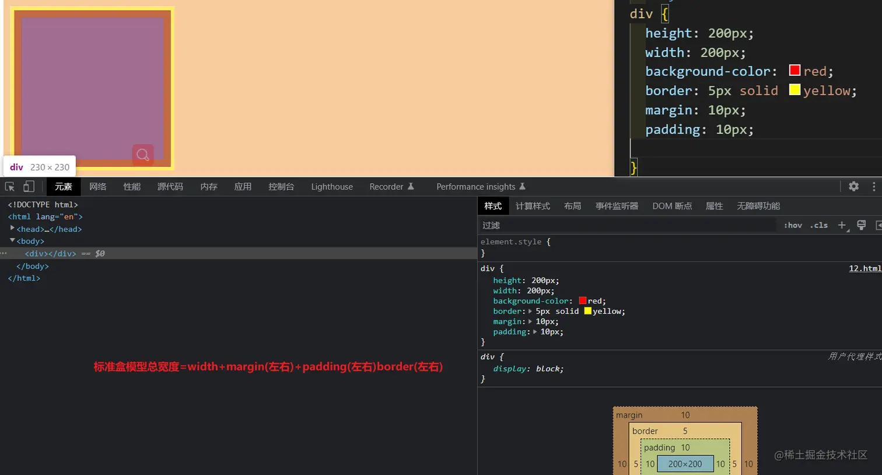This screenshot has height=475, width=882.
Task: Switch to the 控制台 tab
Action: (281, 187)
